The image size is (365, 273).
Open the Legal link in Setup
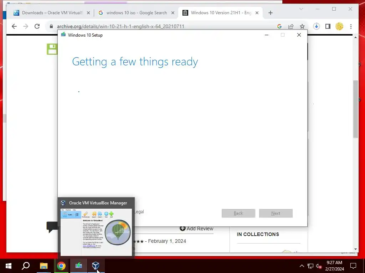139,212
